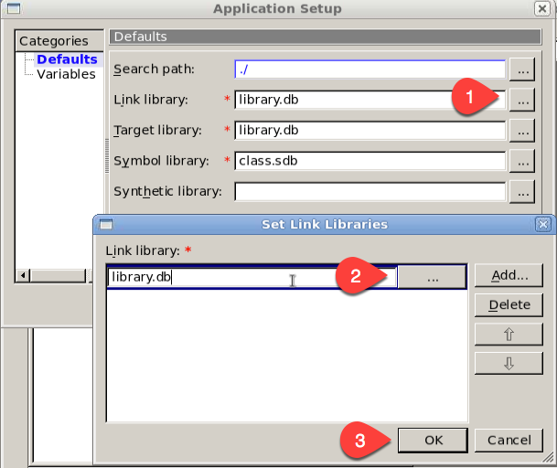Click browse button in Set Link Libraries list

click(434, 277)
